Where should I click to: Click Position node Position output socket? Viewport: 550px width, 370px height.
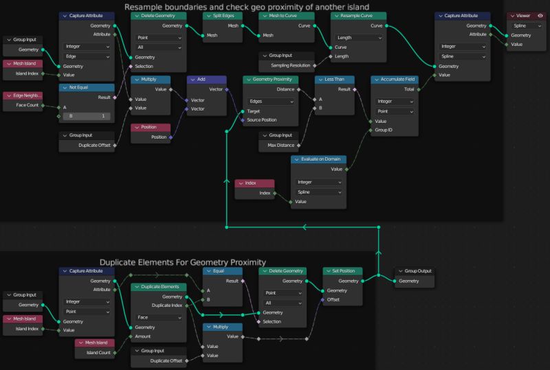coord(170,137)
